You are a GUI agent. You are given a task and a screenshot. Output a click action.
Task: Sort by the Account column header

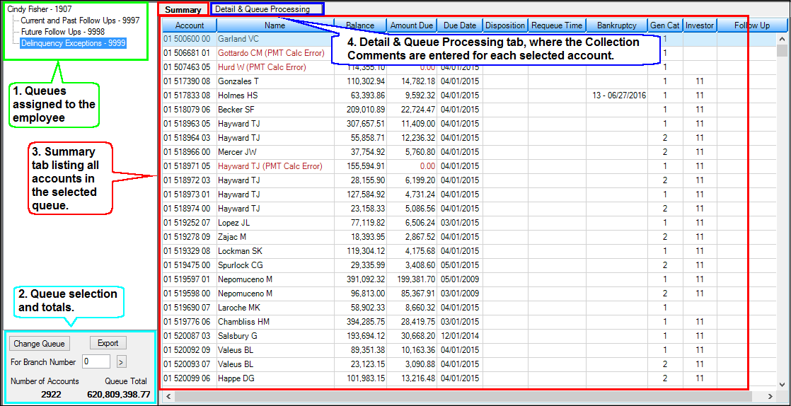(190, 25)
